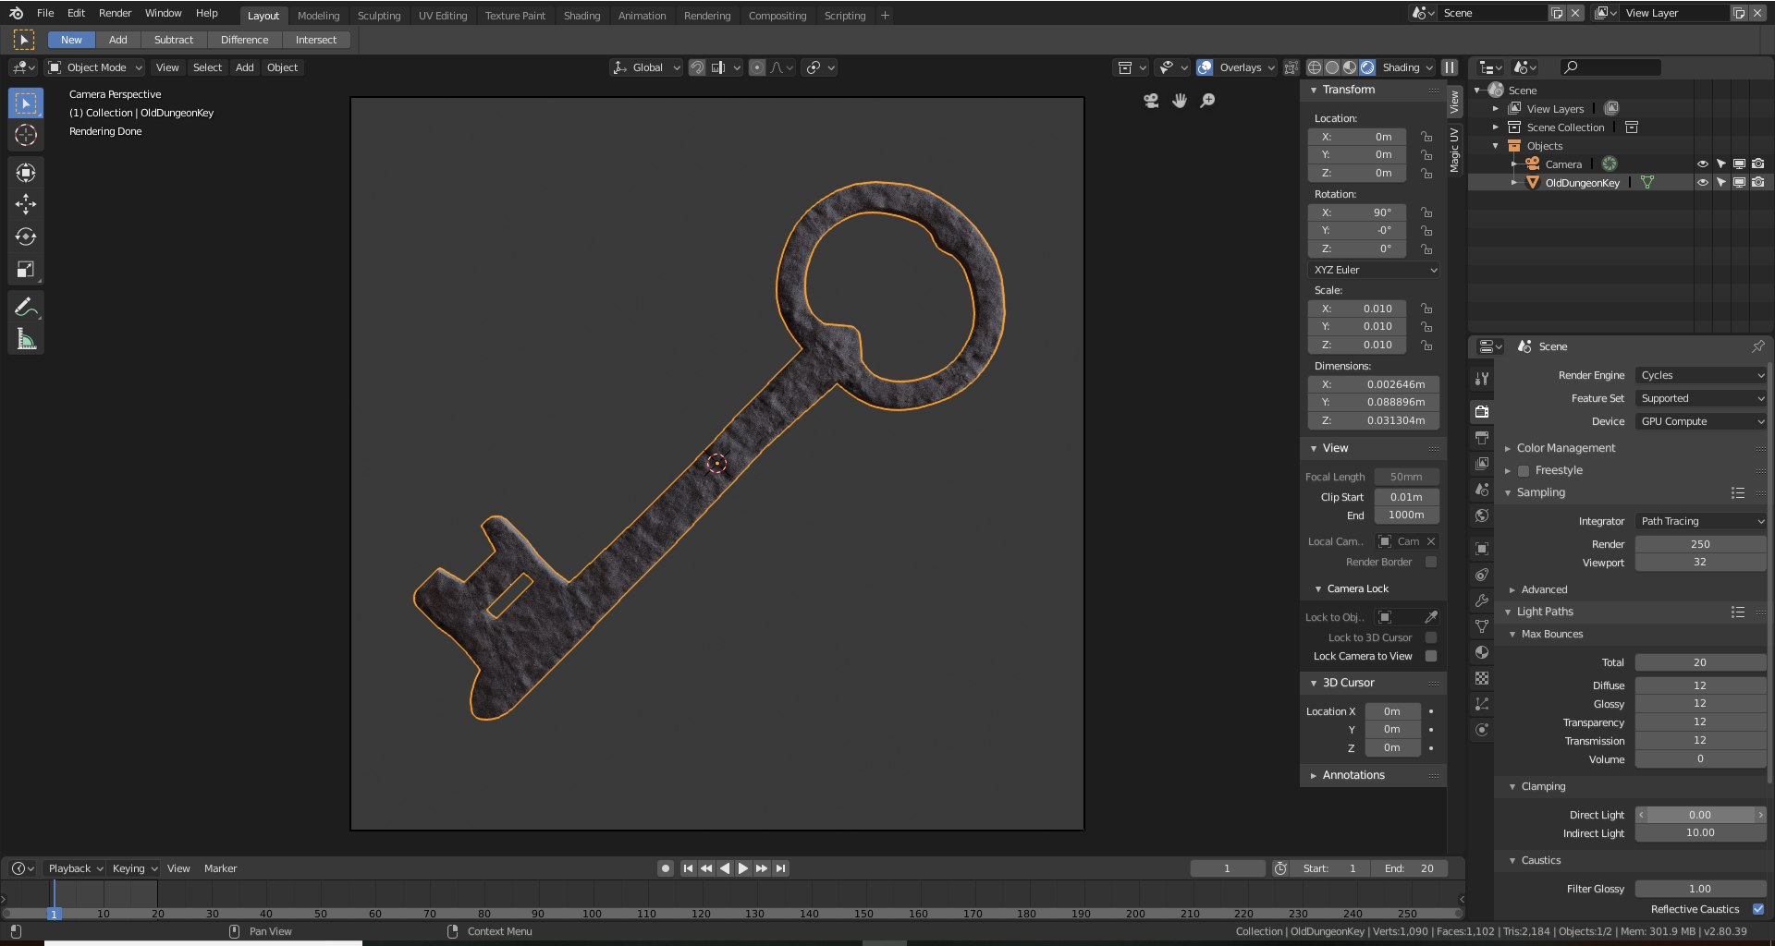The image size is (1775, 946).
Task: Disable Reflective Caustics checkbox
Action: pyautogui.click(x=1757, y=909)
